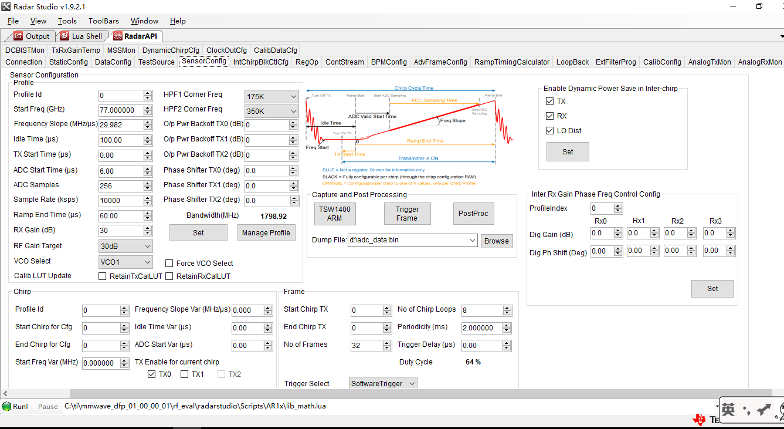Click the Trigger Frame button
This screenshot has height=429, width=784.
pyautogui.click(x=407, y=214)
